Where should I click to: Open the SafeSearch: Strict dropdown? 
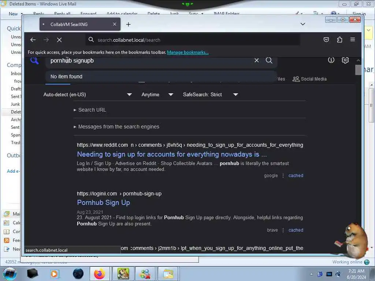coord(210,95)
